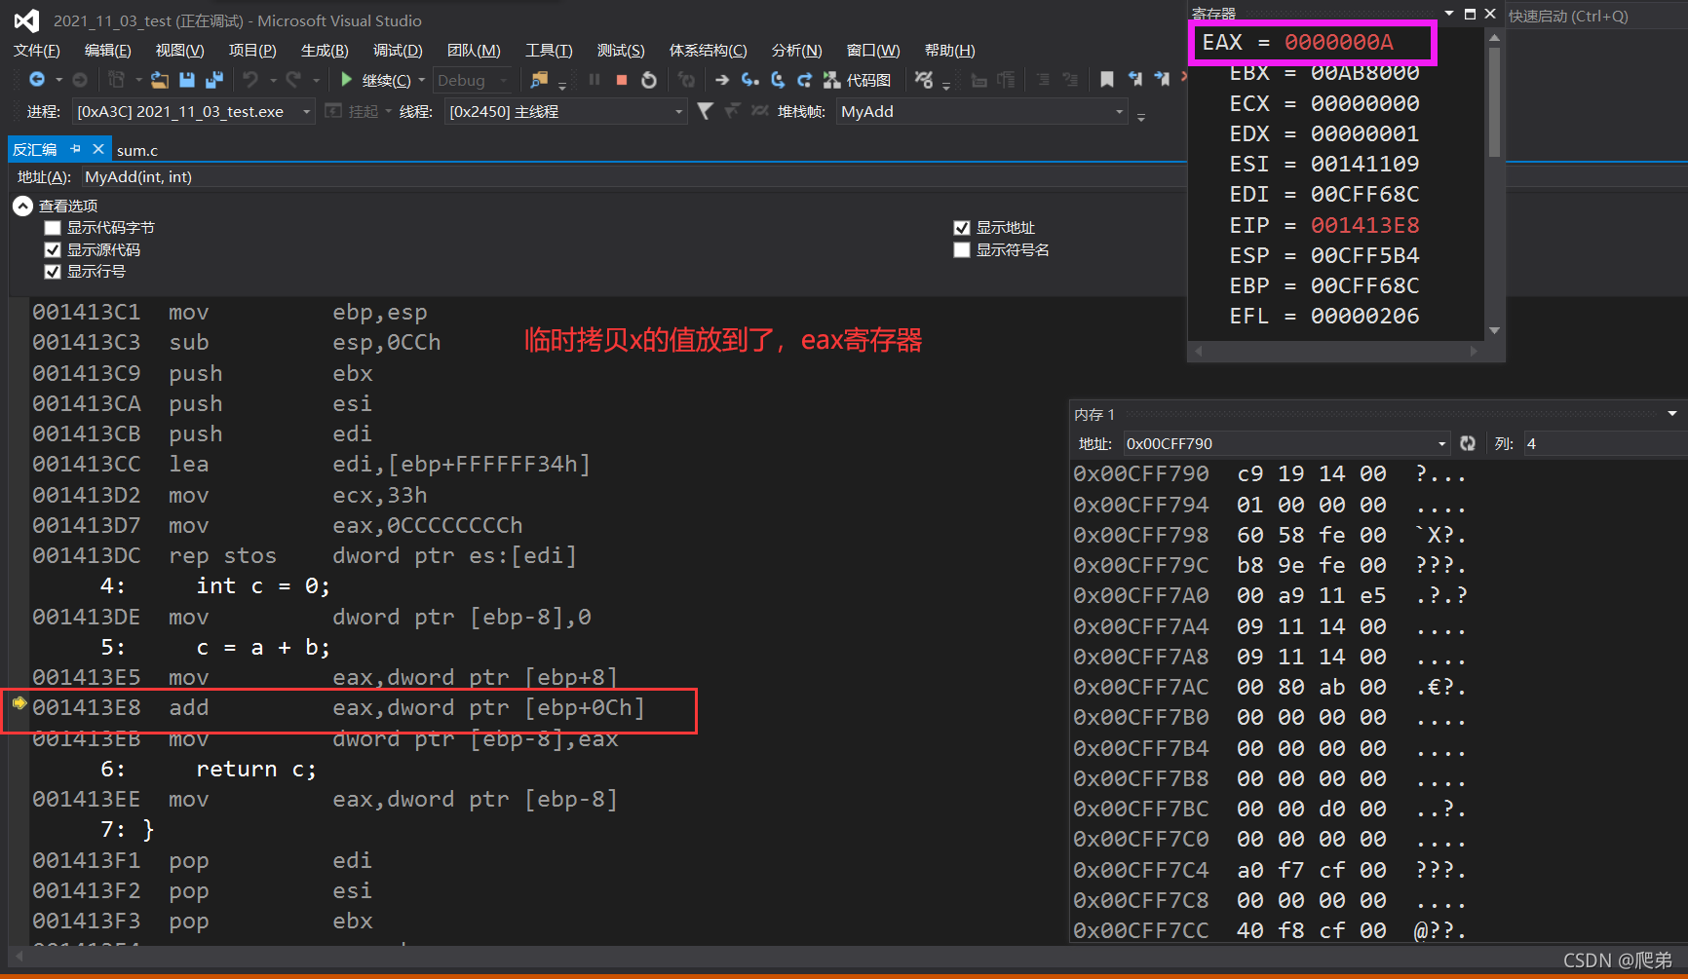Toggle 显示符号名 checkbox
The height and width of the screenshot is (979, 1688).
[962, 250]
